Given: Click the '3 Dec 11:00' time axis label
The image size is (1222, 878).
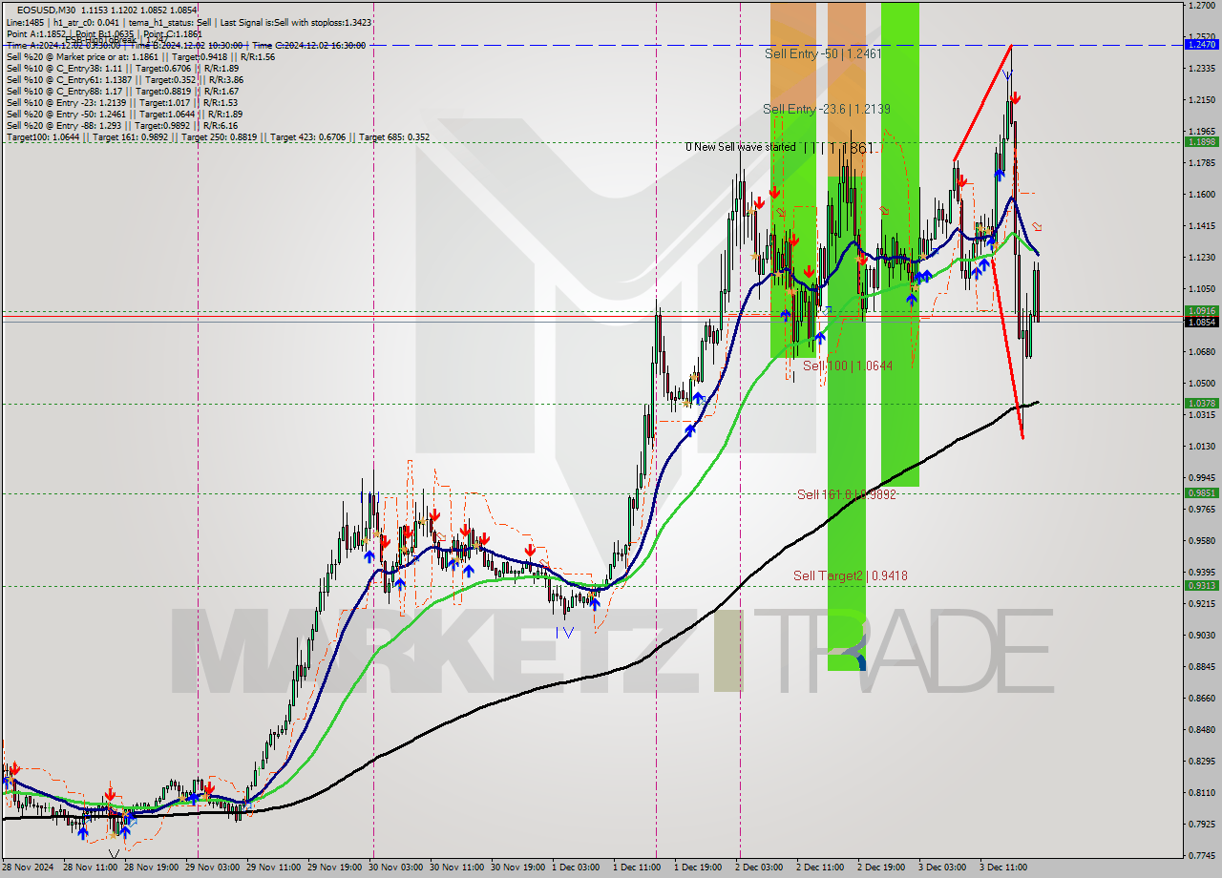Looking at the screenshot, I should click(x=1004, y=868).
